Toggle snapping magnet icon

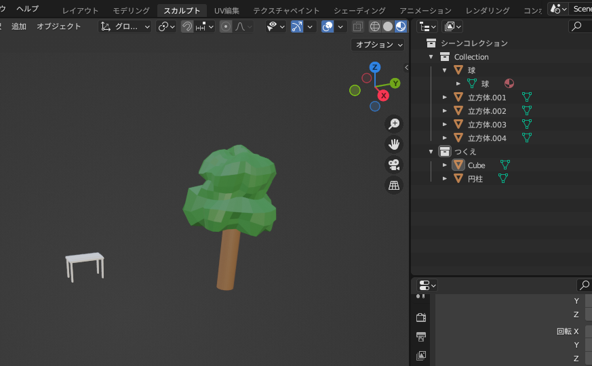pos(187,26)
